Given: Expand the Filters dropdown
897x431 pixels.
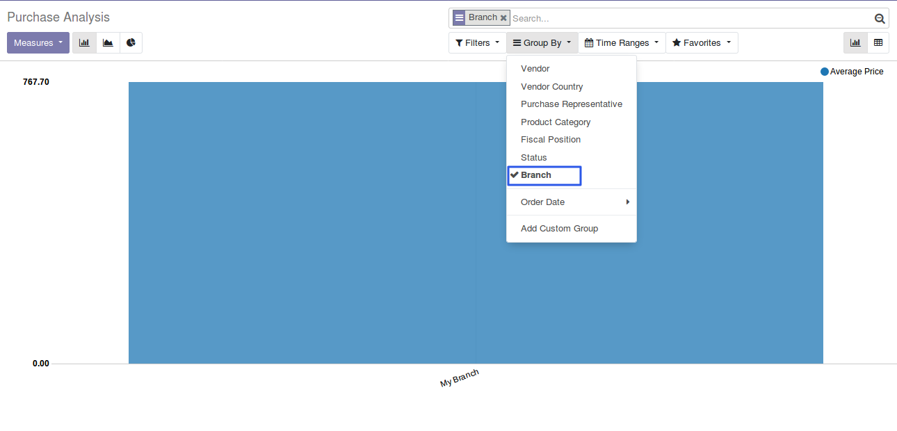Looking at the screenshot, I should coord(477,42).
